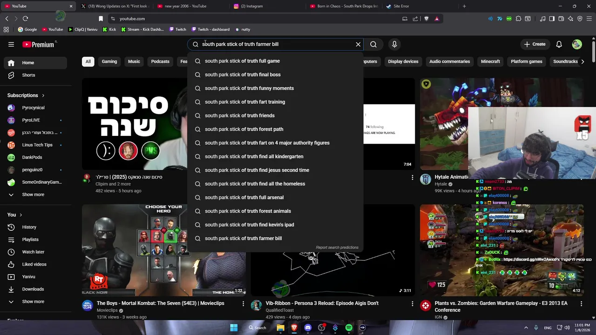
Task: Open the account avatar menu
Action: (577, 44)
